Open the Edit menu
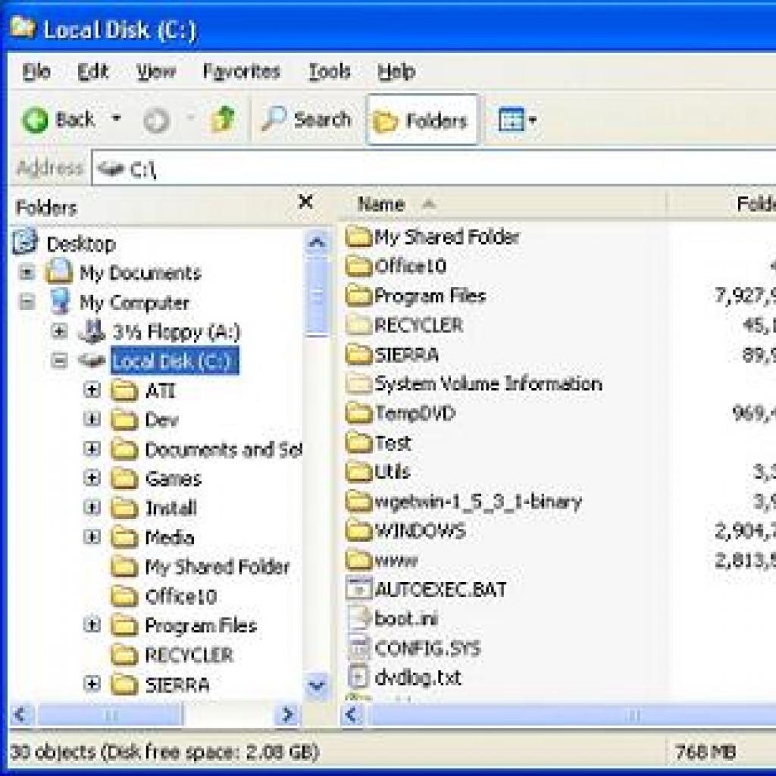The image size is (776, 776). pos(92,72)
